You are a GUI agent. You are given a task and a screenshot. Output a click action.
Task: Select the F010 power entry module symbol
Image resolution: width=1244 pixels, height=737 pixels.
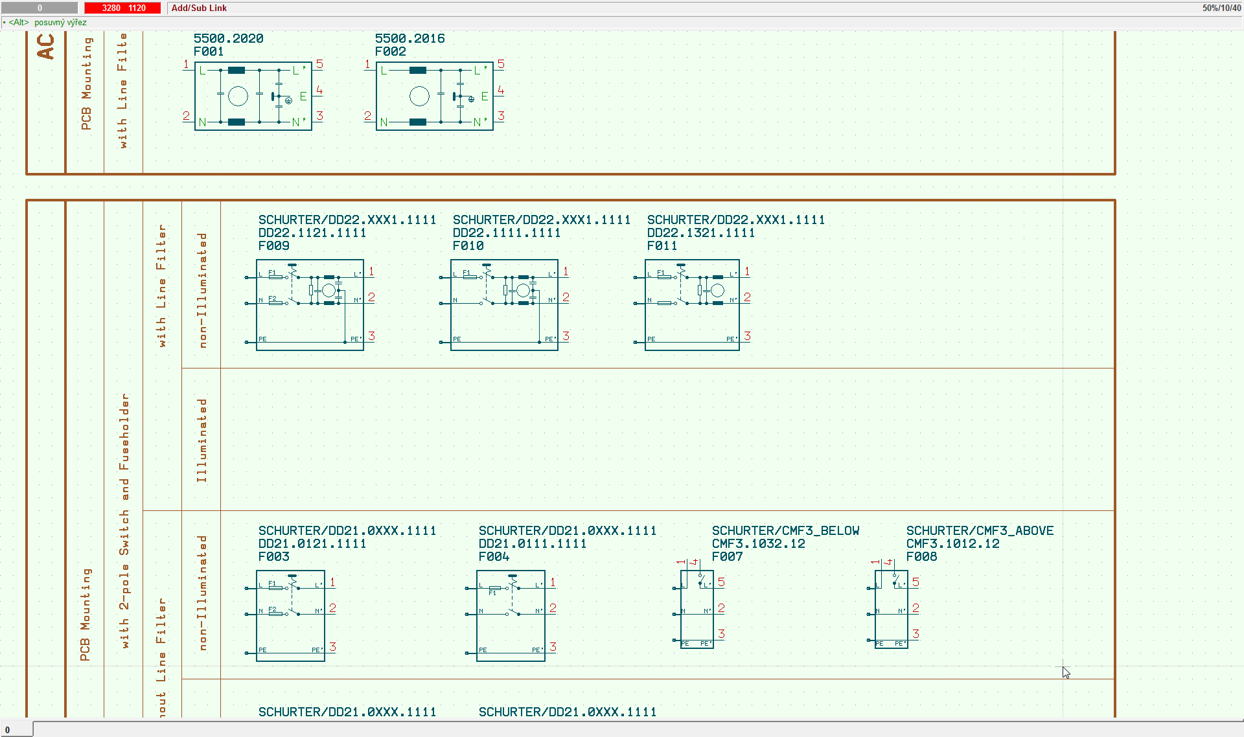504,305
